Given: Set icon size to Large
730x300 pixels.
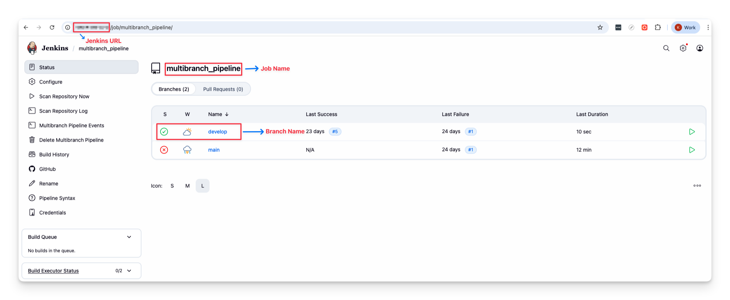Looking at the screenshot, I should coord(203,186).
